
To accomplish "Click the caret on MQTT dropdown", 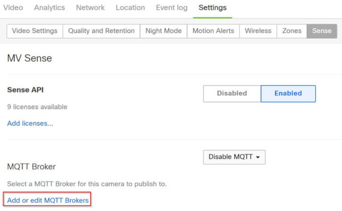I will (258, 157).
